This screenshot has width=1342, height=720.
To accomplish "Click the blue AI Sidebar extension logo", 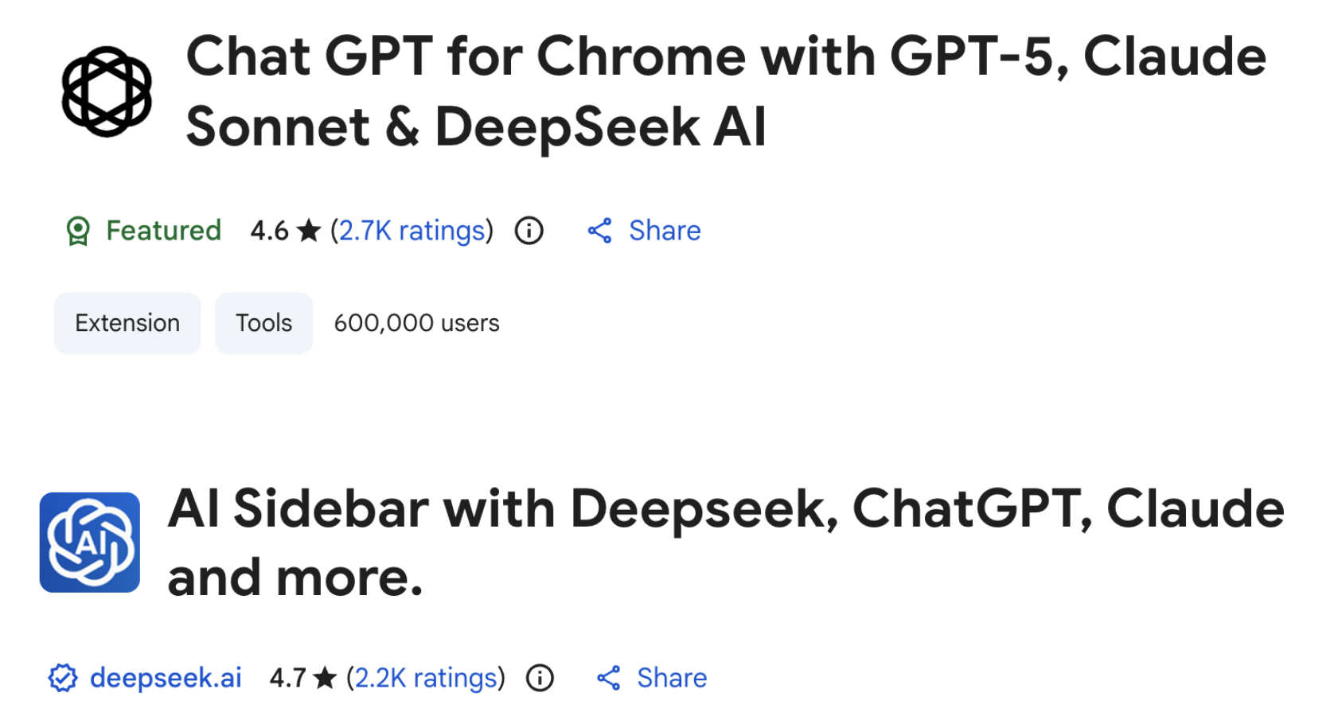I will coord(90,543).
